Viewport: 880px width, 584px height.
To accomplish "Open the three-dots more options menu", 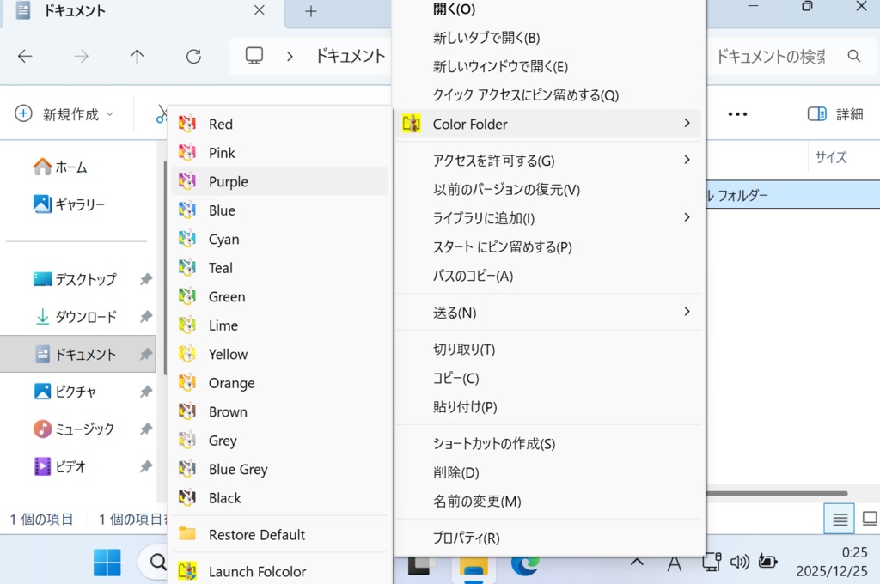I will 737,114.
